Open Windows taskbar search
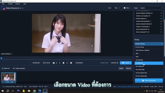This screenshot has height=93, width=165. (x=8, y=91)
